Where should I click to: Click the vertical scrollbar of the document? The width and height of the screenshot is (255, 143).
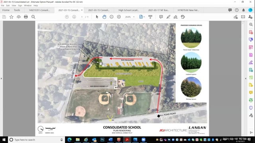pyautogui.click(x=243, y=79)
